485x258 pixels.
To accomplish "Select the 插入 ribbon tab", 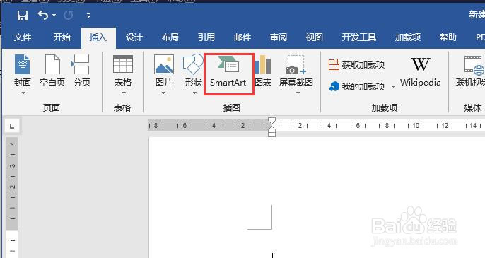I will 98,37.
